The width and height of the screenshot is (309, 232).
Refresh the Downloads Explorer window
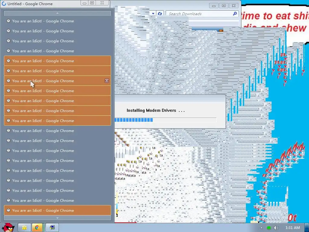pyautogui.click(x=160, y=14)
